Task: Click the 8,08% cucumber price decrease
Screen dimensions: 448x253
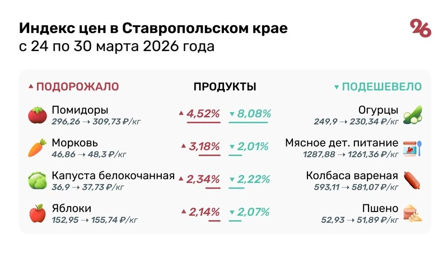Action: pyautogui.click(x=250, y=114)
